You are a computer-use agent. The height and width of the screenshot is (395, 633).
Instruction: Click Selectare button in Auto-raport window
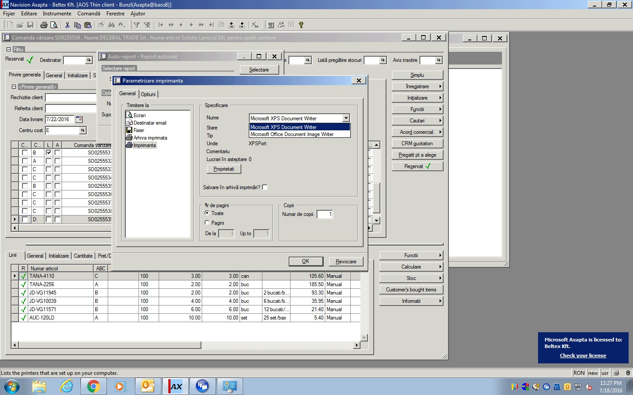[259, 70]
